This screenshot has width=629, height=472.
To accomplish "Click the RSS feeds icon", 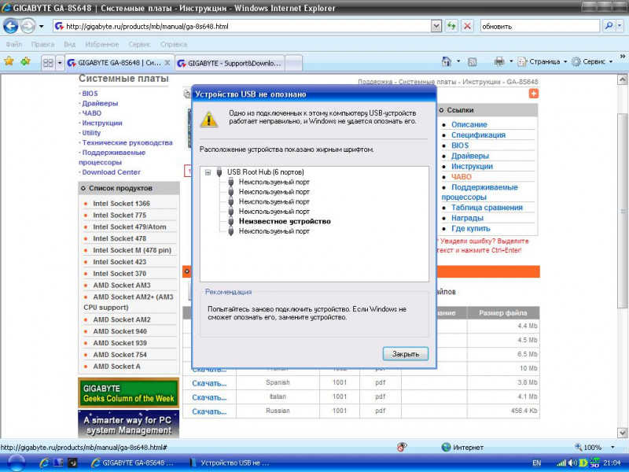I will (473, 61).
